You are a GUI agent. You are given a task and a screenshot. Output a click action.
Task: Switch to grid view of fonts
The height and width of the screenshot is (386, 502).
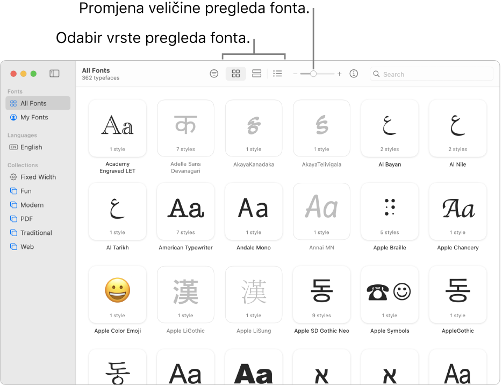coord(235,74)
